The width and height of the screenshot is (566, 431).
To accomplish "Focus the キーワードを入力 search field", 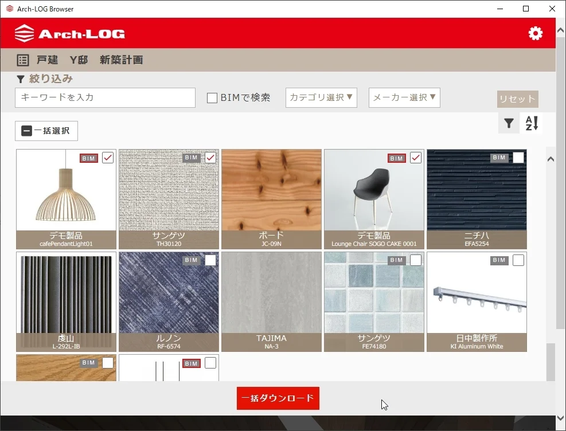I will (105, 98).
